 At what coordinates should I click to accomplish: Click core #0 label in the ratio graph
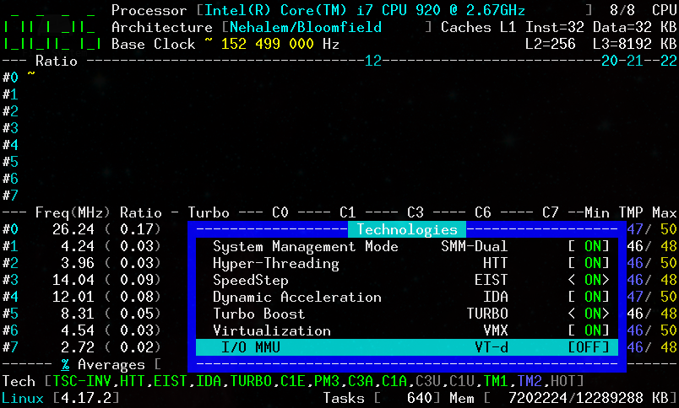[x=10, y=78]
